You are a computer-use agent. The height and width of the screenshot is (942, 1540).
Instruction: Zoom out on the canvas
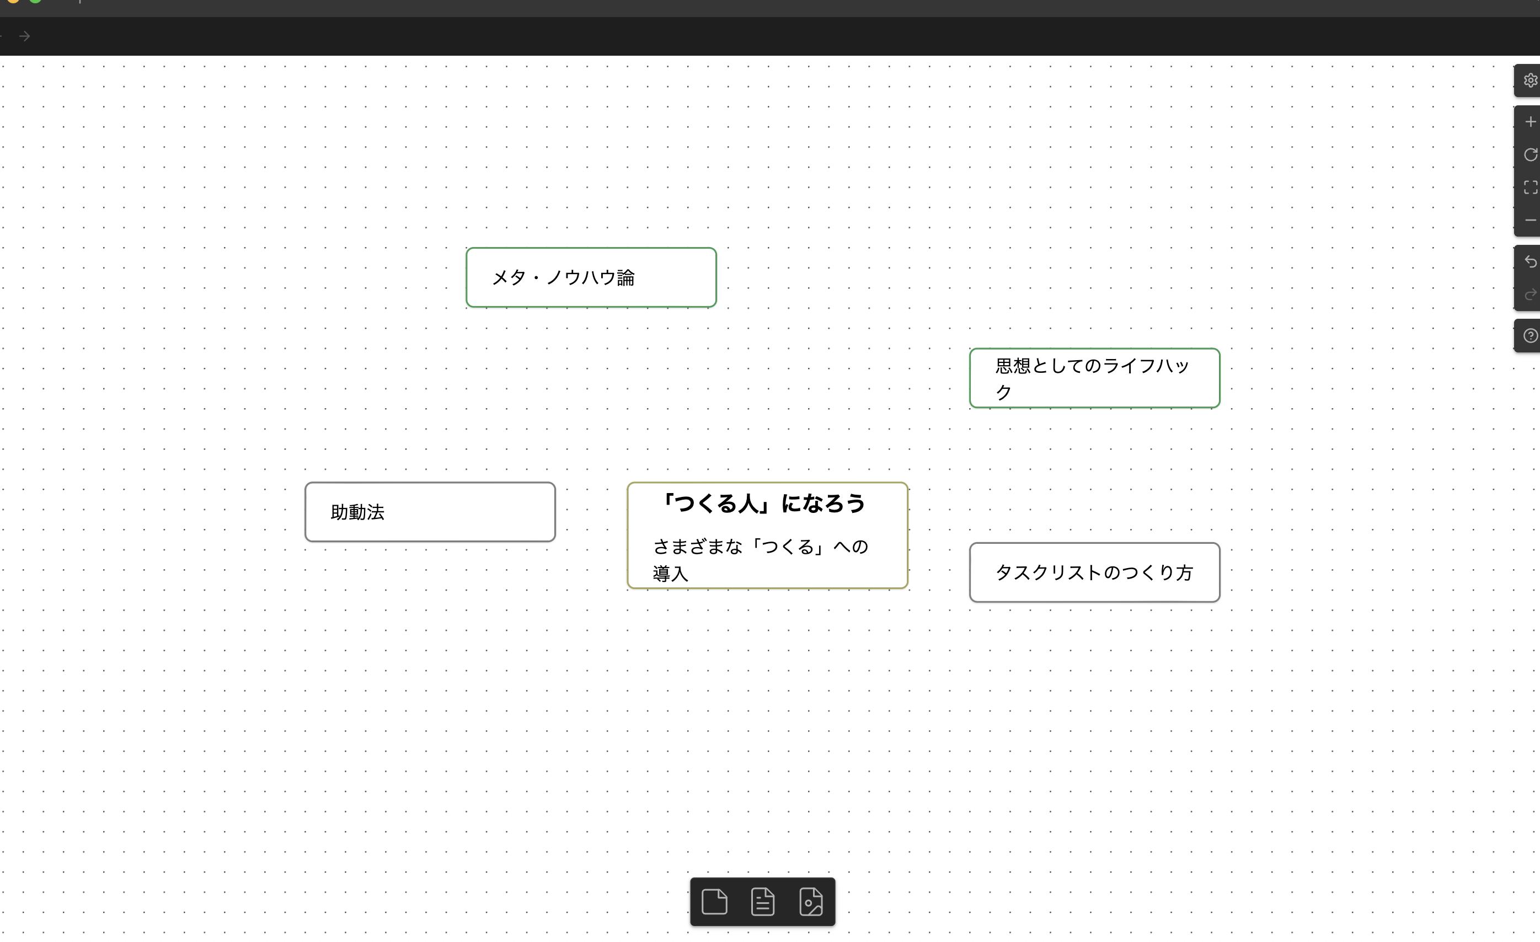pos(1531,220)
